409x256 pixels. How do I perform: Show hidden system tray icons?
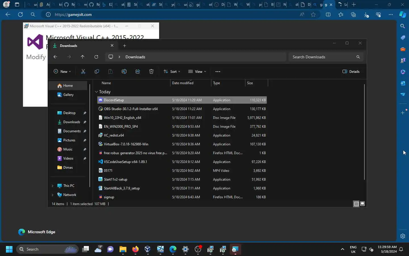tap(343, 249)
